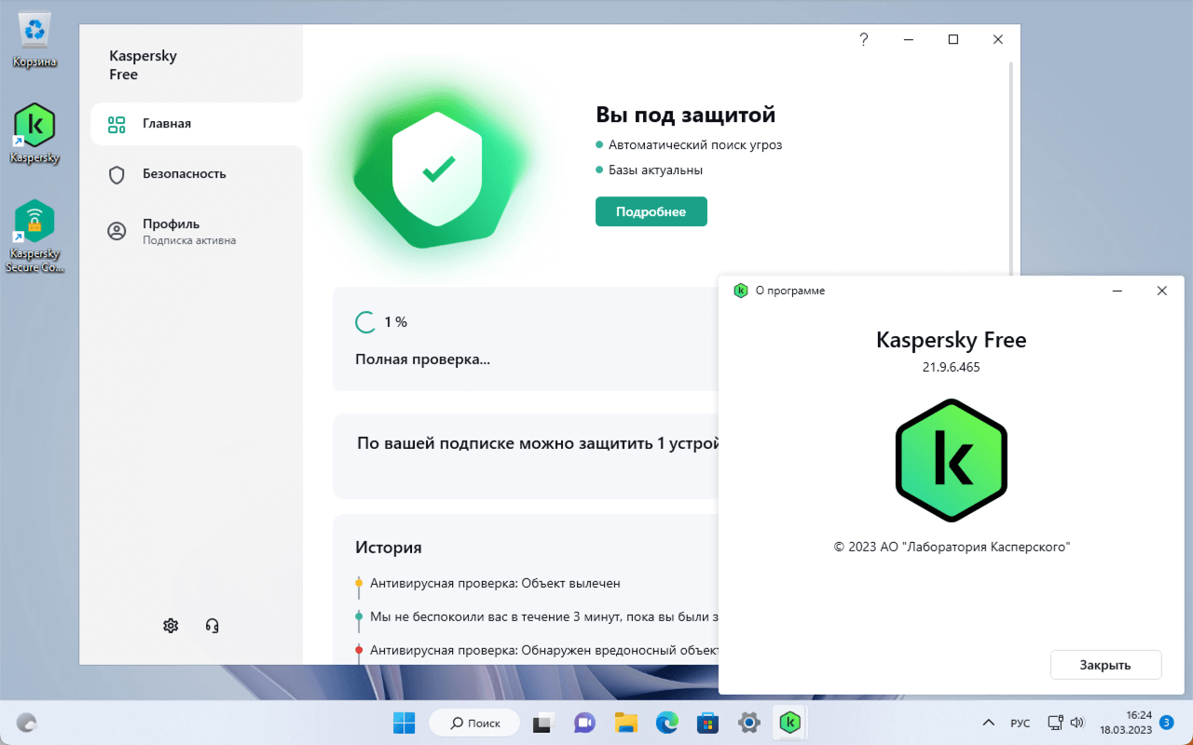This screenshot has width=1193, height=745.
Task: Click the Kaspersky icon on the taskbar
Action: pos(790,722)
